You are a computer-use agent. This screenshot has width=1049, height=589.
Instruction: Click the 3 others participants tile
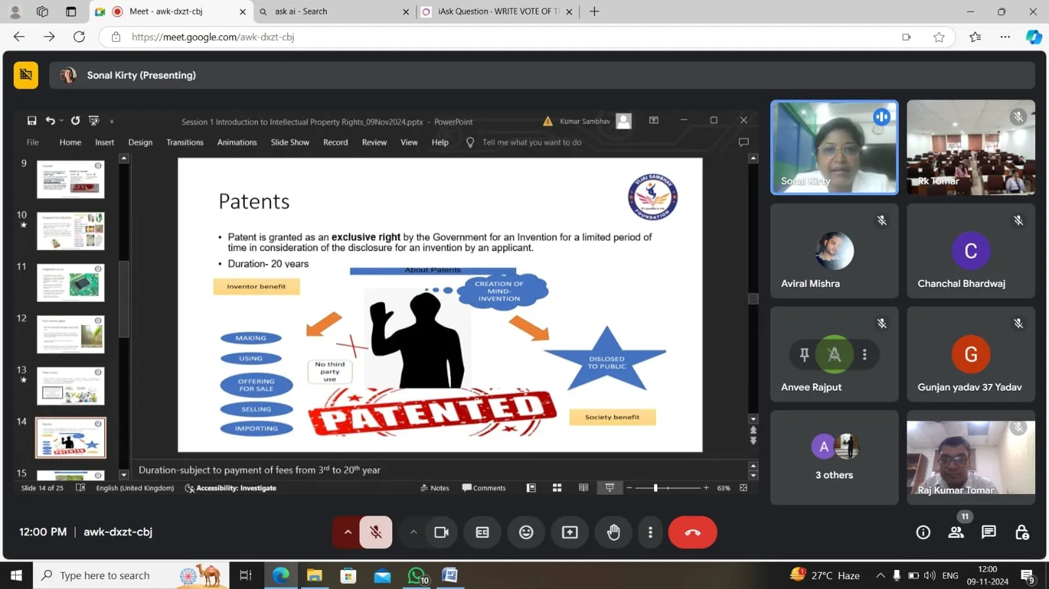(834, 457)
